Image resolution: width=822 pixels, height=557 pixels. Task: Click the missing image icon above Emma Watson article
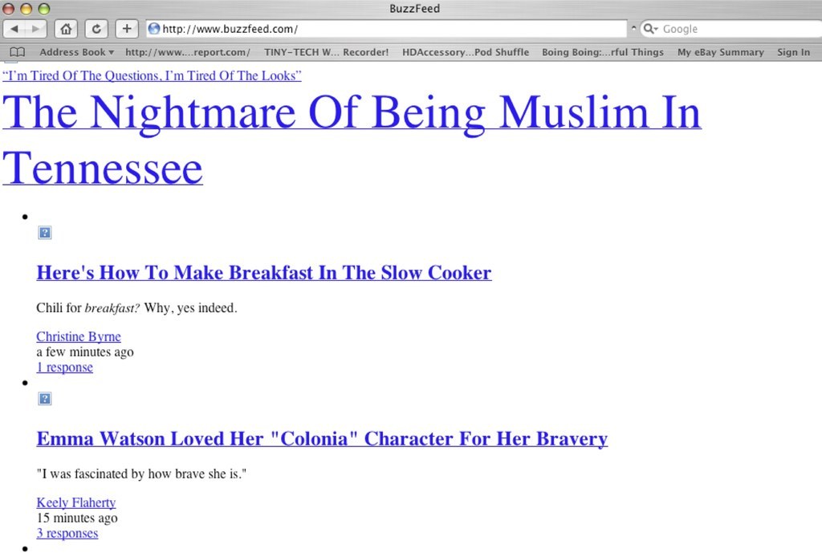45,399
